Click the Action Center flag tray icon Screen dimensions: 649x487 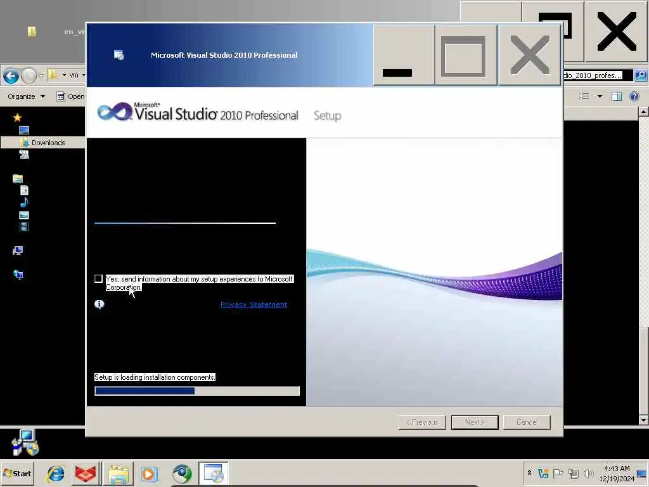pos(558,473)
